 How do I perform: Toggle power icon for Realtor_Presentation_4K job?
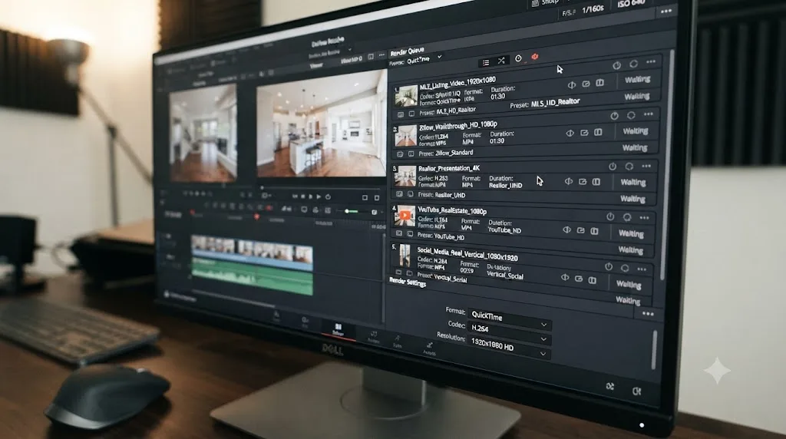[613, 167]
